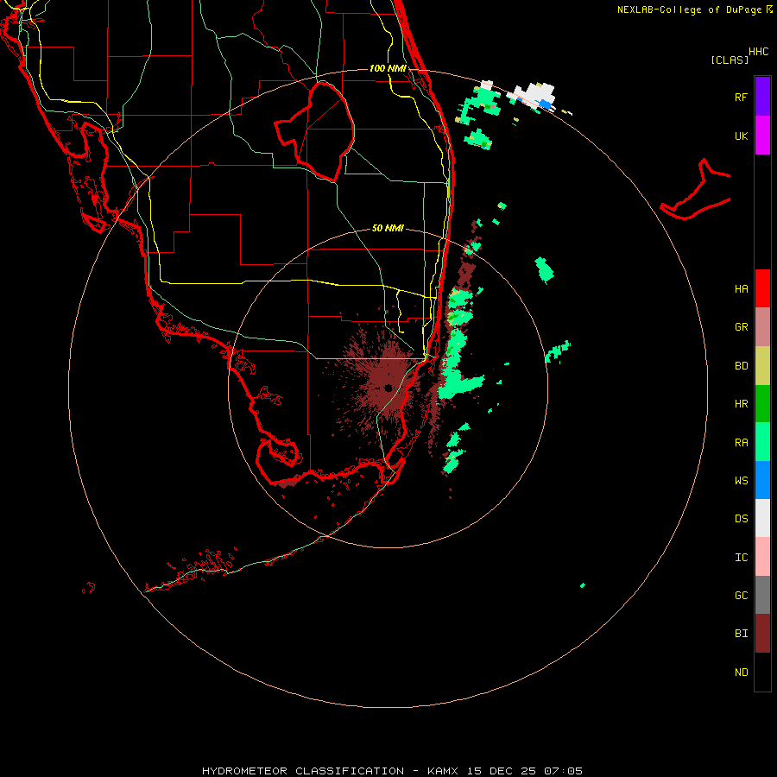Click the 'WS' legend label
This screenshot has width=777, height=777.
[x=741, y=480]
